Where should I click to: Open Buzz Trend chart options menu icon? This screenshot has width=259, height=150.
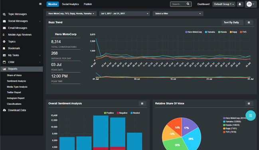coord(249,22)
